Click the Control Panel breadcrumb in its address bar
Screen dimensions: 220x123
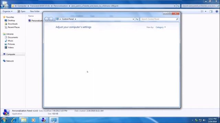68,19
